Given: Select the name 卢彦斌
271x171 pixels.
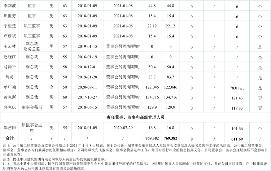Looking at the screenshot, I should [10, 36].
